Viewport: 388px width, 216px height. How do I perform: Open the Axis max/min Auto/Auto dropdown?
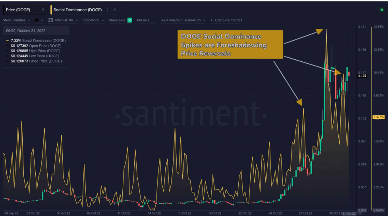183,20
